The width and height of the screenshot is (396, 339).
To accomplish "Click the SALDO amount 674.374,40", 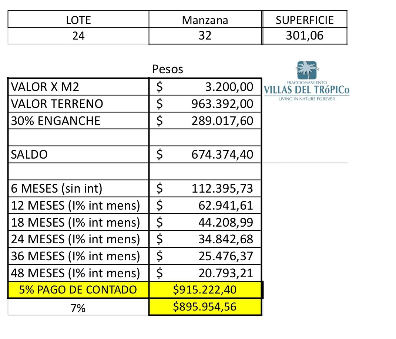I will click(222, 154).
